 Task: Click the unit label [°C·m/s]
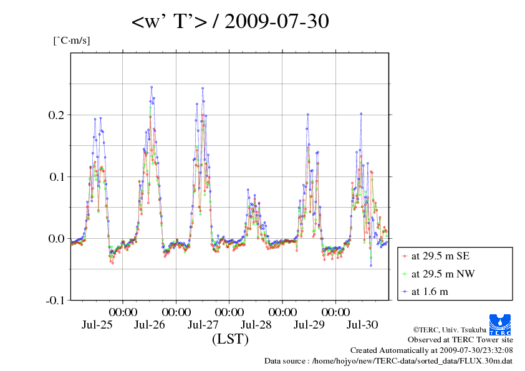click(x=72, y=41)
